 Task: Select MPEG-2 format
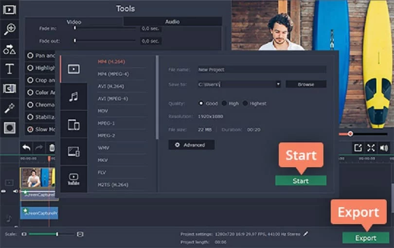[x=107, y=136]
